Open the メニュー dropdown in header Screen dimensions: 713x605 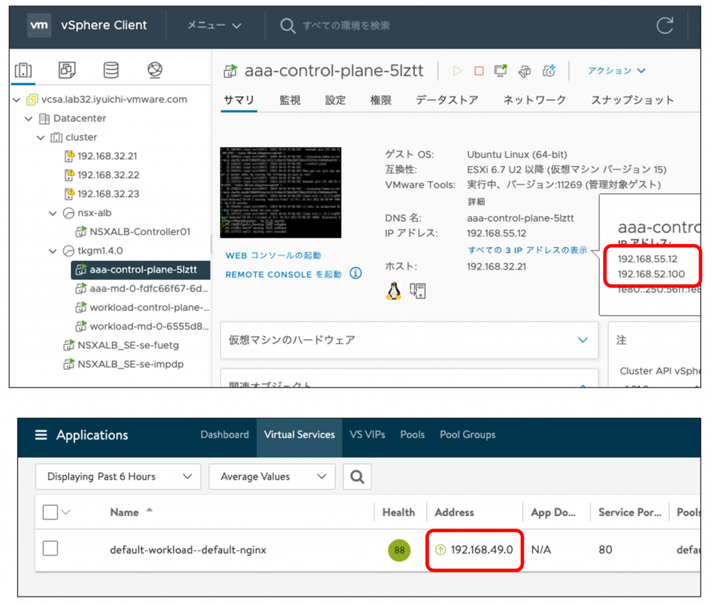coord(214,26)
